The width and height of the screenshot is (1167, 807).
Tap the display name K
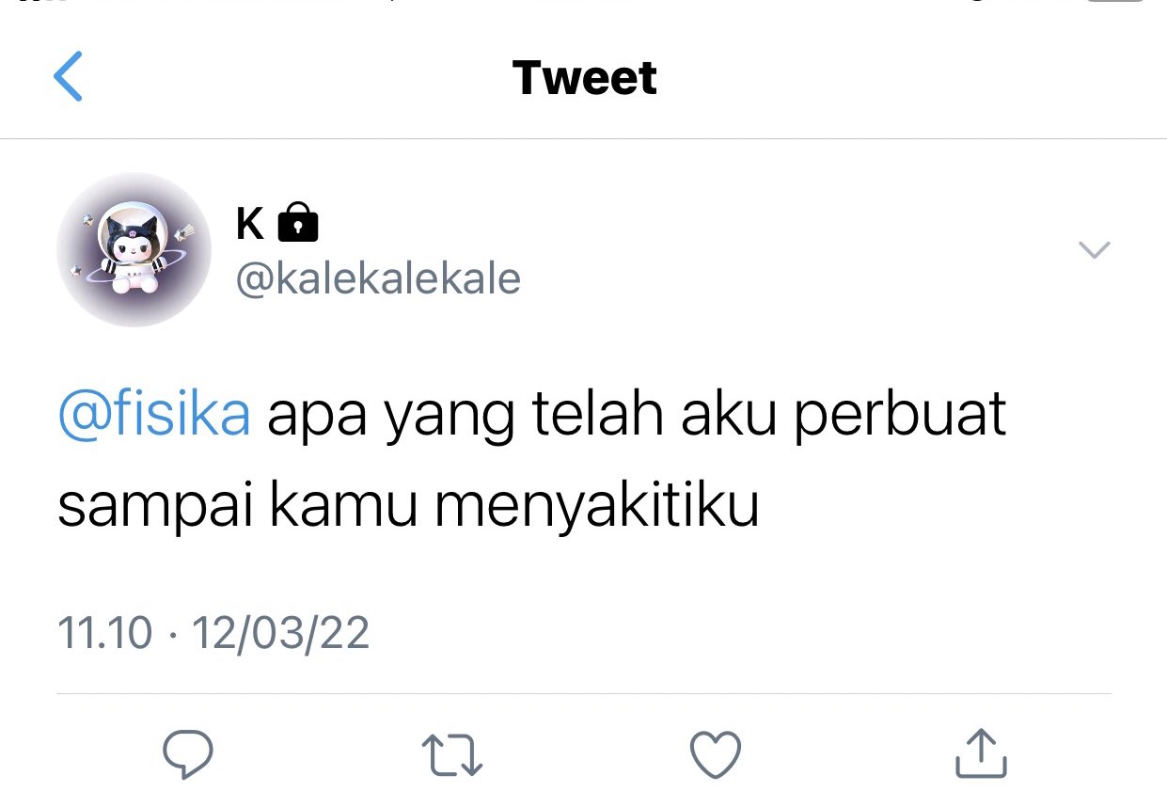pyautogui.click(x=250, y=224)
